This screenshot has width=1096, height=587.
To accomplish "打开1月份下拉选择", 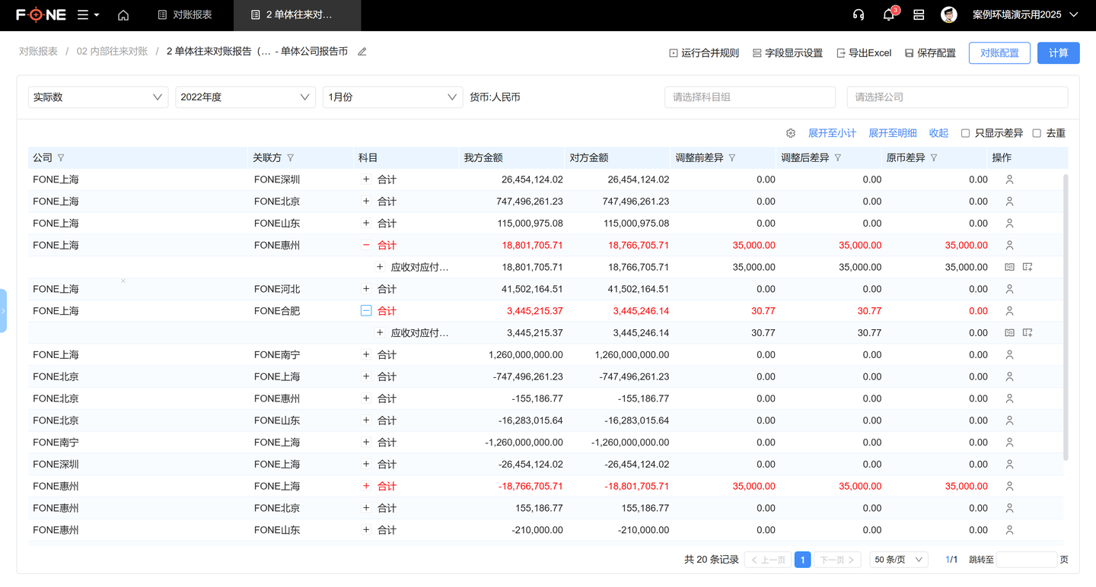I will click(x=393, y=97).
